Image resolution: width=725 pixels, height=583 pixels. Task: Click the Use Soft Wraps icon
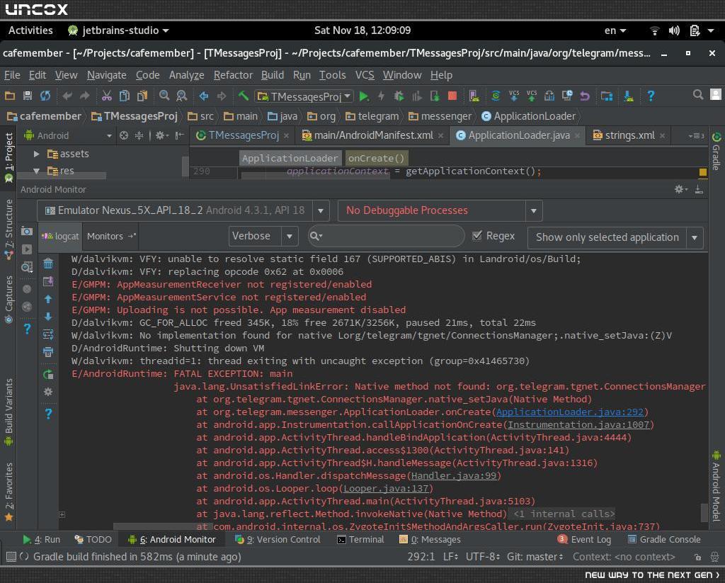point(48,334)
